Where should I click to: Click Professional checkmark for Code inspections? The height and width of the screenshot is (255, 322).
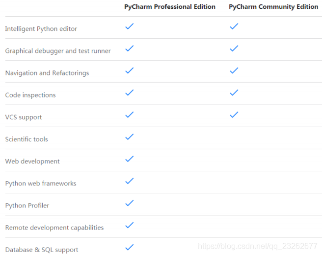(x=130, y=93)
